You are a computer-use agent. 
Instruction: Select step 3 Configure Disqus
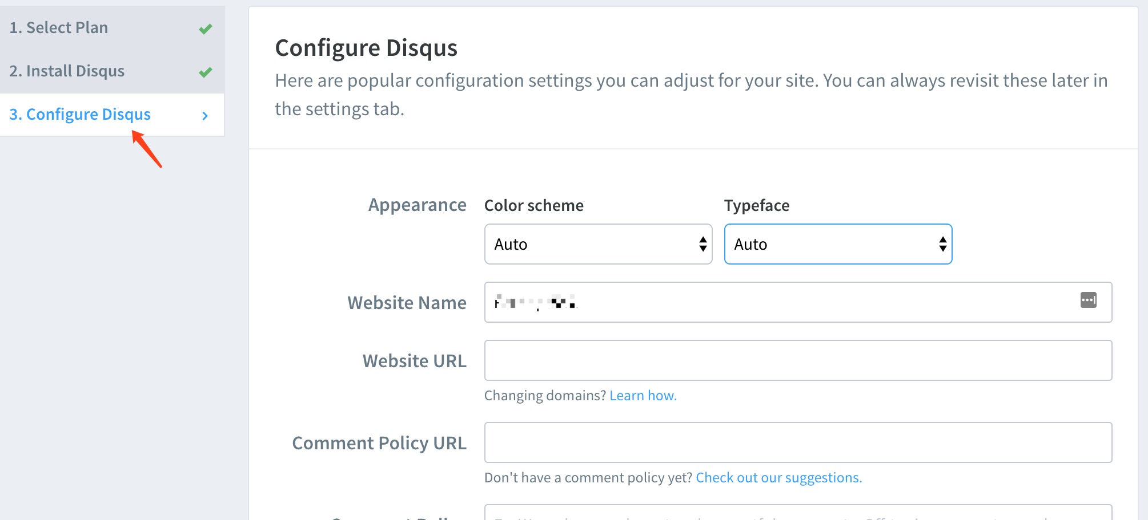tap(80, 115)
